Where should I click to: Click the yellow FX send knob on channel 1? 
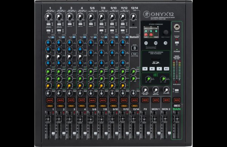tap(48, 86)
